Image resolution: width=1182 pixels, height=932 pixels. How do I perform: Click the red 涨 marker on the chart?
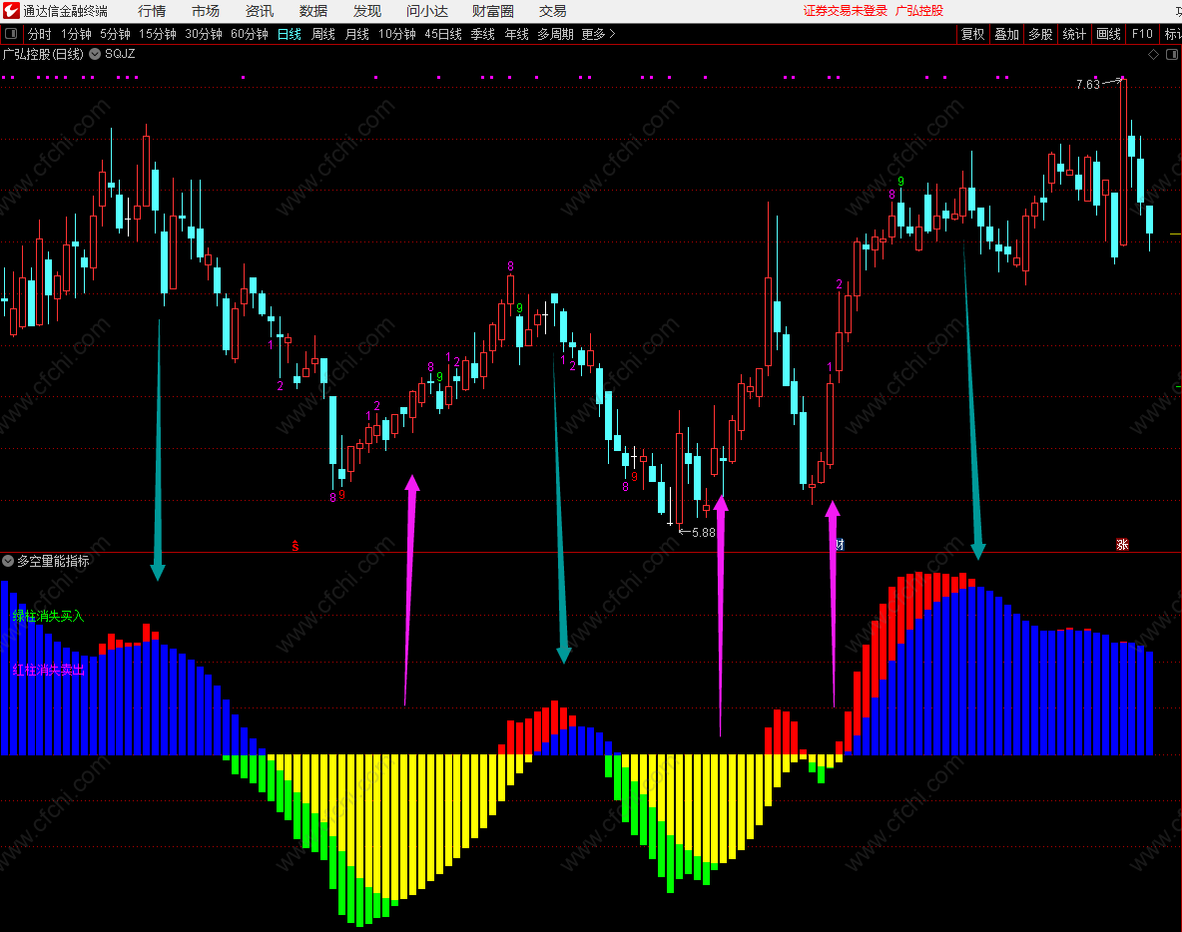click(x=1122, y=544)
